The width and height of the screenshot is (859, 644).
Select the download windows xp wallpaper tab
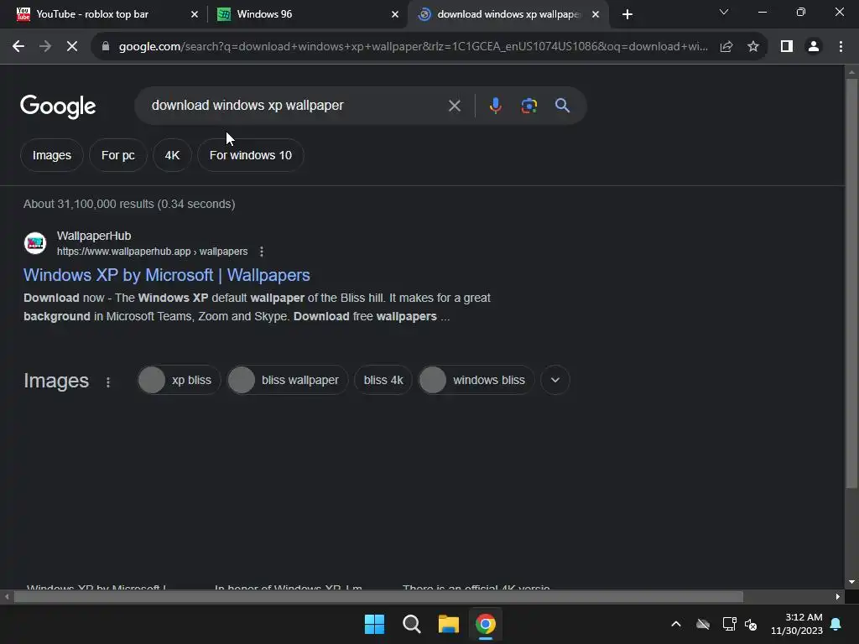click(508, 14)
